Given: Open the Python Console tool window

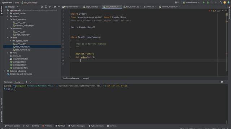Looking at the screenshot, I should click(96, 126).
